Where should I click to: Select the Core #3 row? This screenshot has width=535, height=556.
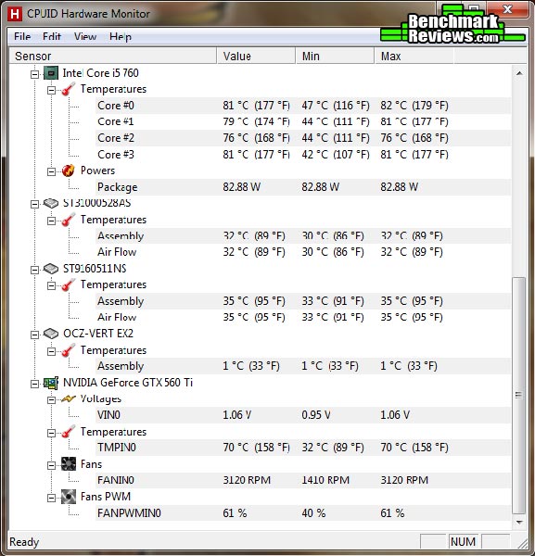click(303, 154)
